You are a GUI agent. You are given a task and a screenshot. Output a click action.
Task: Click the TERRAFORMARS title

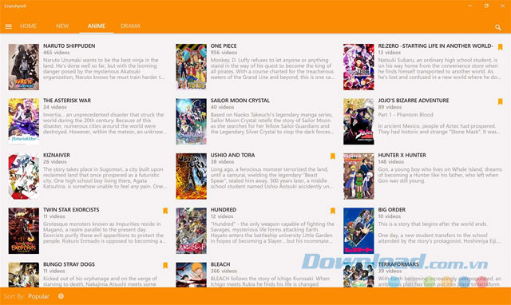(x=398, y=264)
